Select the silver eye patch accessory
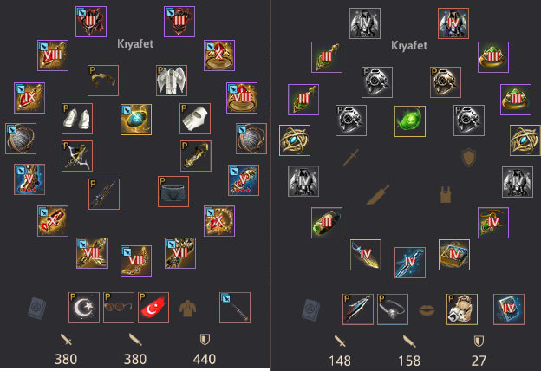This screenshot has width=541, height=371. click(393, 309)
